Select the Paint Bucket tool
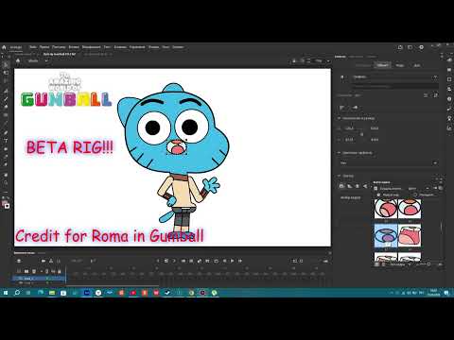 tap(6, 148)
